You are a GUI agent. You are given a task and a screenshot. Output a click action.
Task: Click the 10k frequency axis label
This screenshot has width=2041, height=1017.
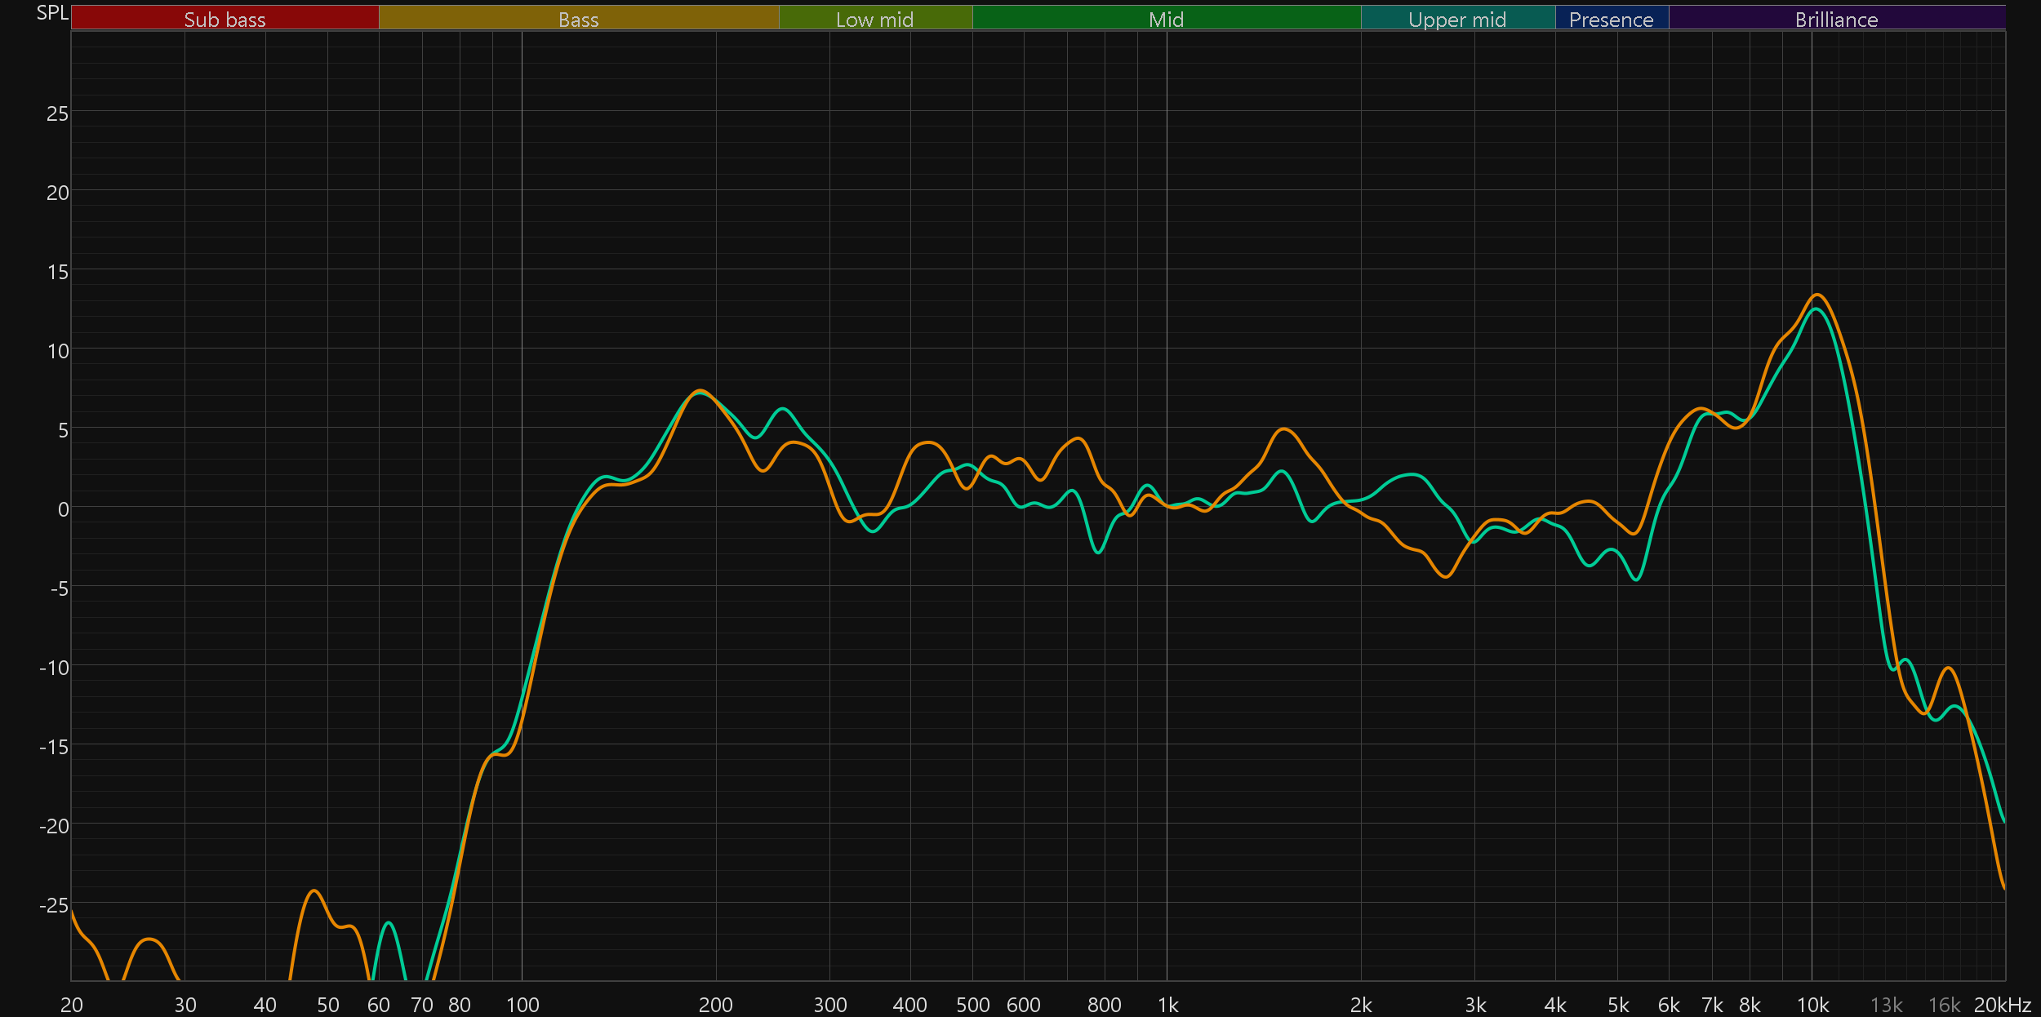(x=1812, y=1005)
